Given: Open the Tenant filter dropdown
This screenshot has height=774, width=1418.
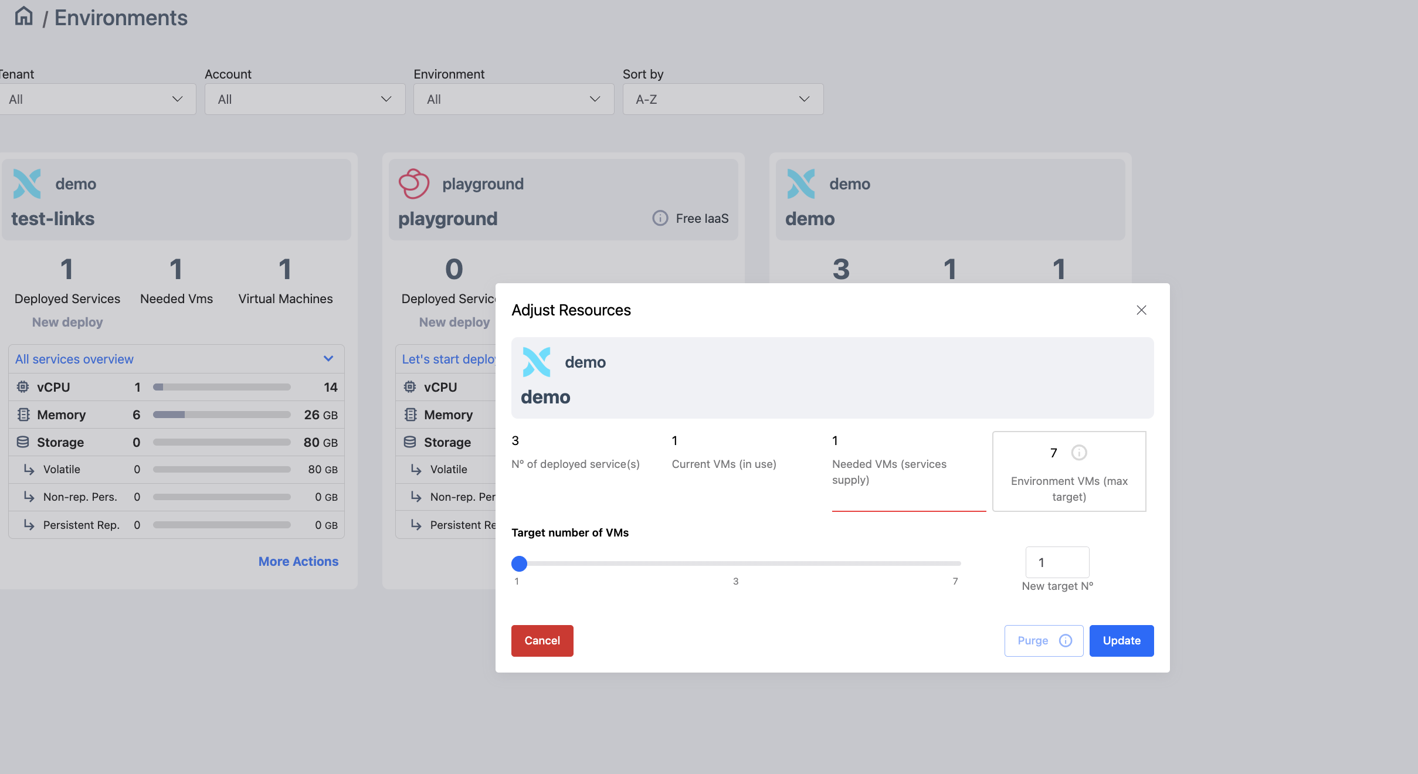Looking at the screenshot, I should pyautogui.click(x=97, y=99).
